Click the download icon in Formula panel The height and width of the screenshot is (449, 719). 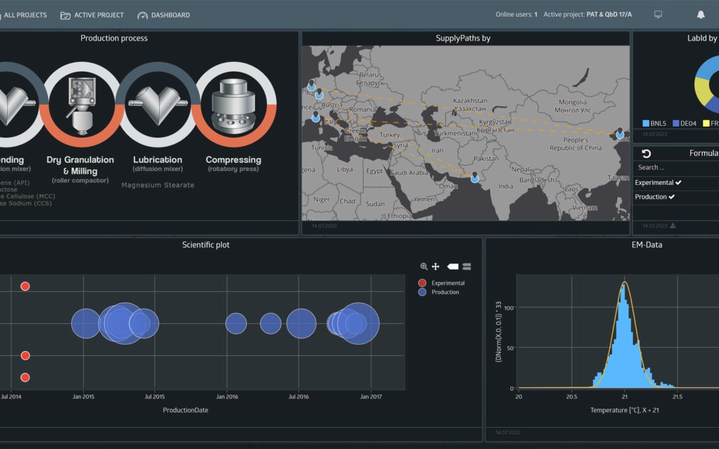672,225
